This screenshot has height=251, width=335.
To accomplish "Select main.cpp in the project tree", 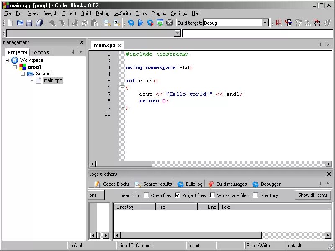I will [x=53, y=80].
